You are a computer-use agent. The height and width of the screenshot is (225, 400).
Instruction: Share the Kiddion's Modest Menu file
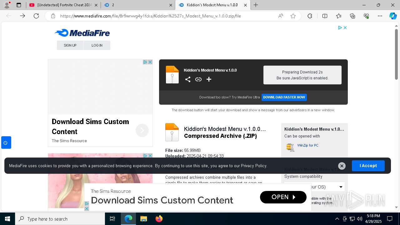click(x=187, y=79)
